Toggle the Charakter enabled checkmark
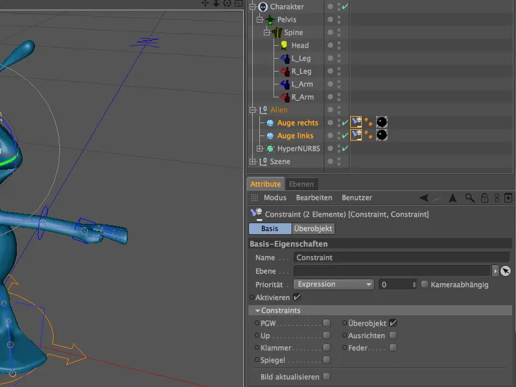Image resolution: width=516 pixels, height=387 pixels. pyautogui.click(x=345, y=6)
